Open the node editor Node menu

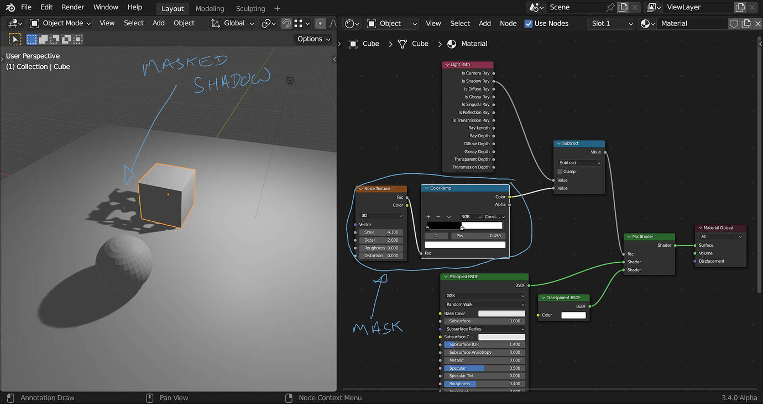(x=508, y=23)
